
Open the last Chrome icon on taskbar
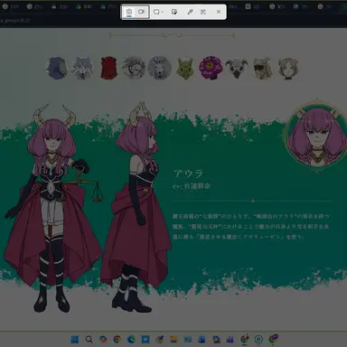tap(273, 340)
